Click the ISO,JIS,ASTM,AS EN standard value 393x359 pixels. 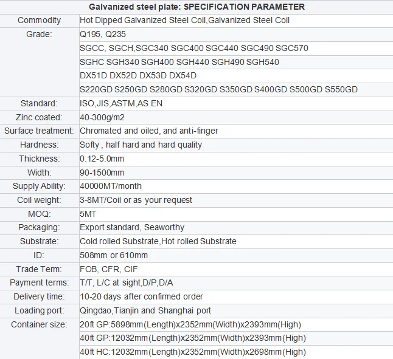121,103
